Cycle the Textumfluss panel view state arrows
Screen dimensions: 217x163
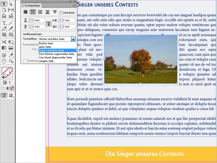[23, 5]
